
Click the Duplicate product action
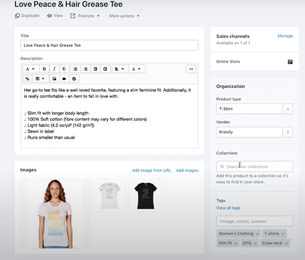click(x=27, y=16)
